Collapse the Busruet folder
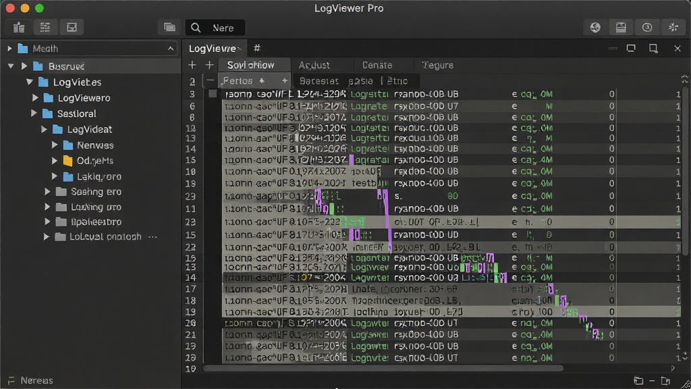Viewport: 691px width, 389px height. pos(11,66)
